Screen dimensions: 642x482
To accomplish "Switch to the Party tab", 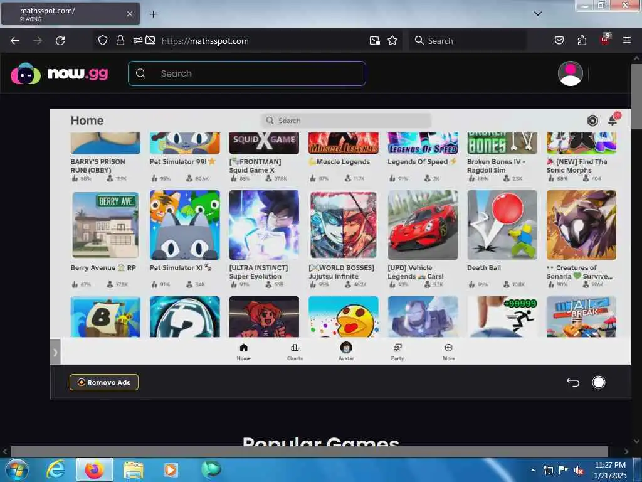I will tap(397, 352).
